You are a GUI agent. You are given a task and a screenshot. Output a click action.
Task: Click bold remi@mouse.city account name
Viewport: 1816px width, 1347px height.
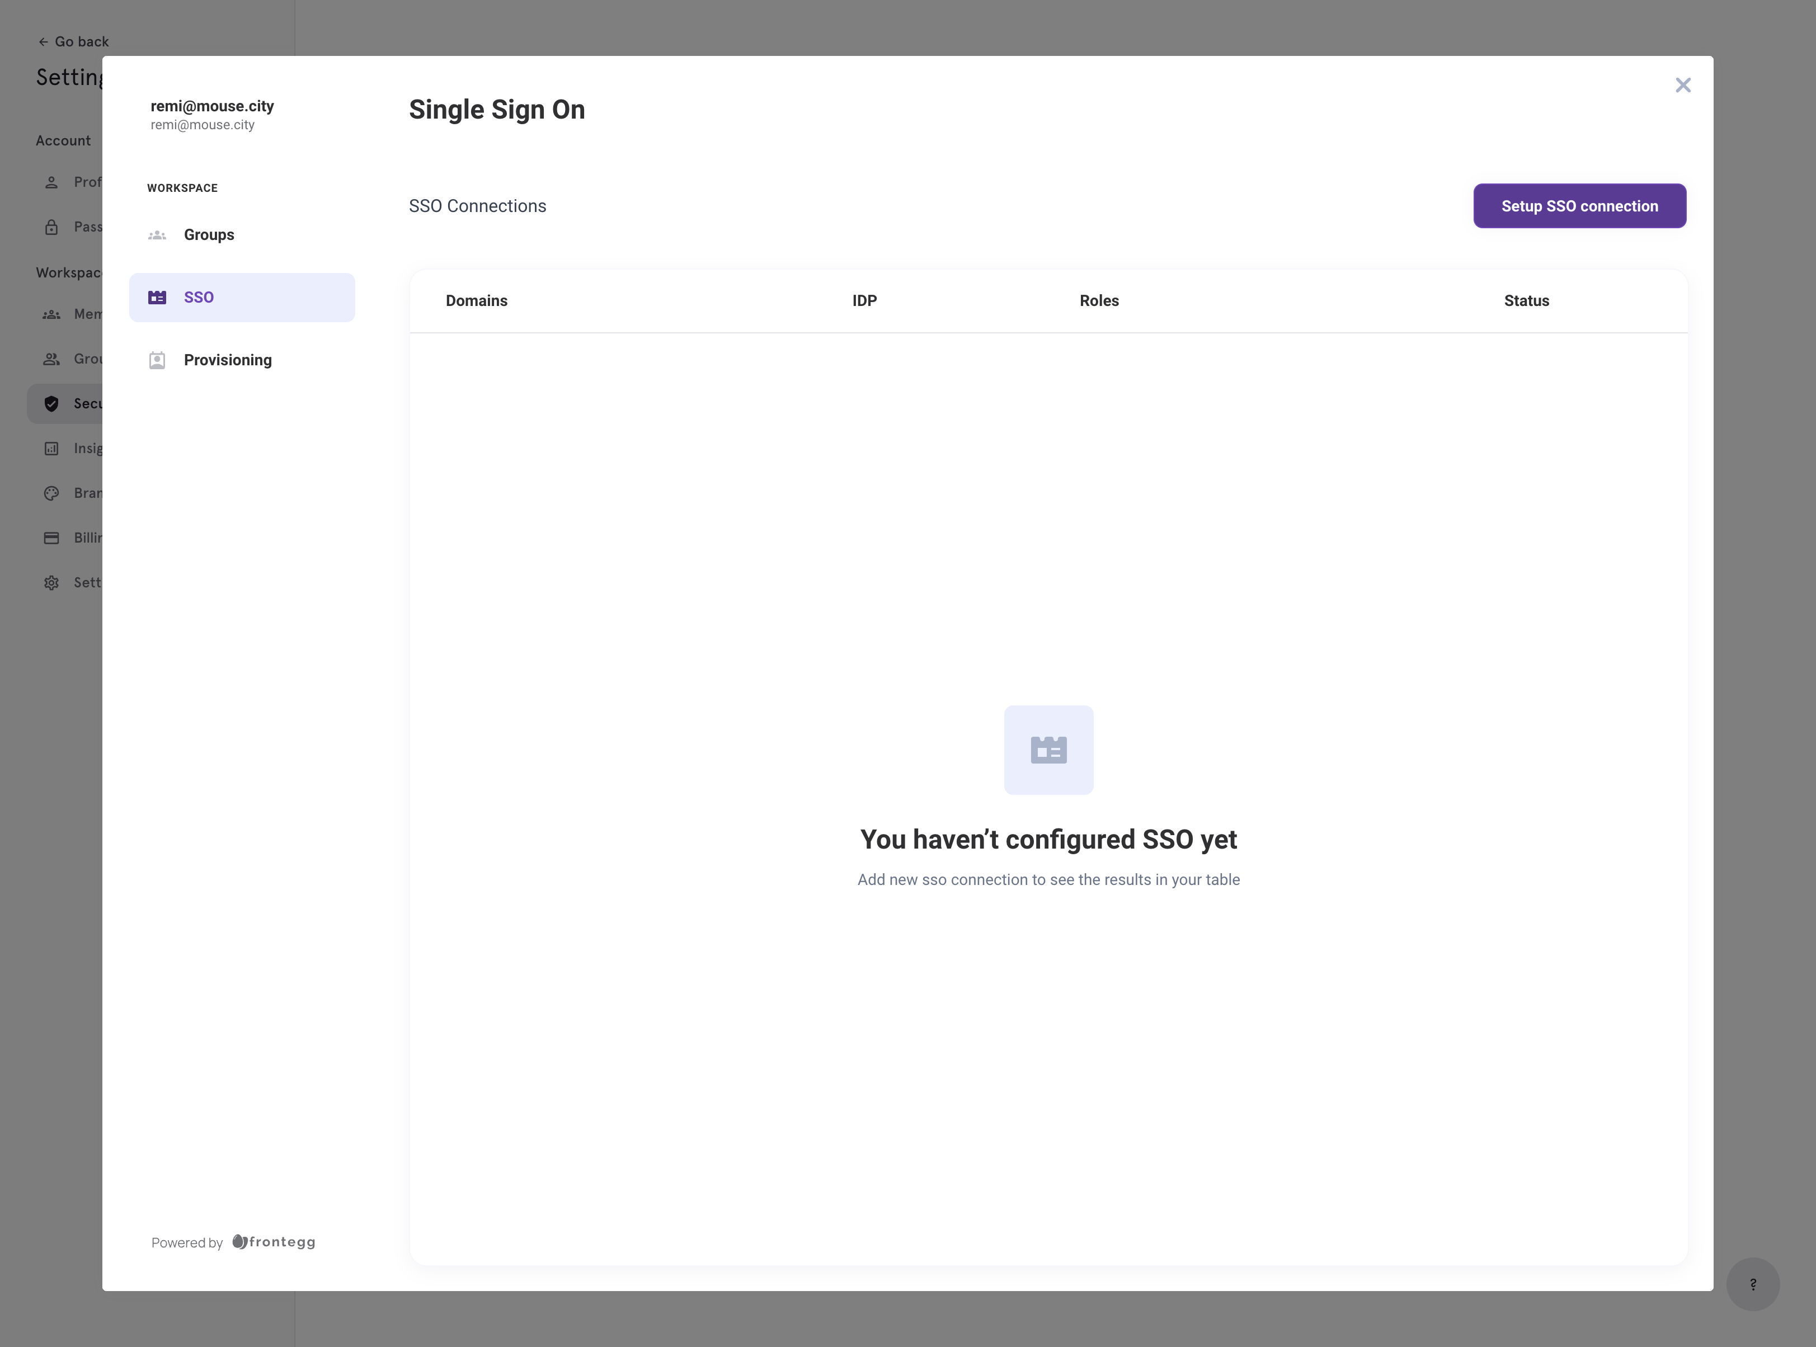(x=212, y=106)
